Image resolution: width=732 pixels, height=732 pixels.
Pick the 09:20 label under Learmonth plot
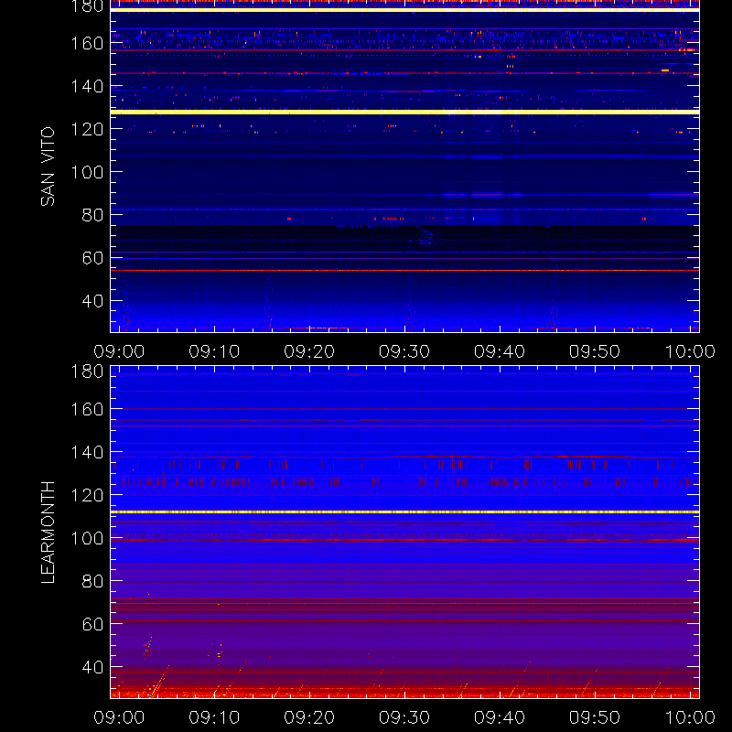tap(309, 717)
